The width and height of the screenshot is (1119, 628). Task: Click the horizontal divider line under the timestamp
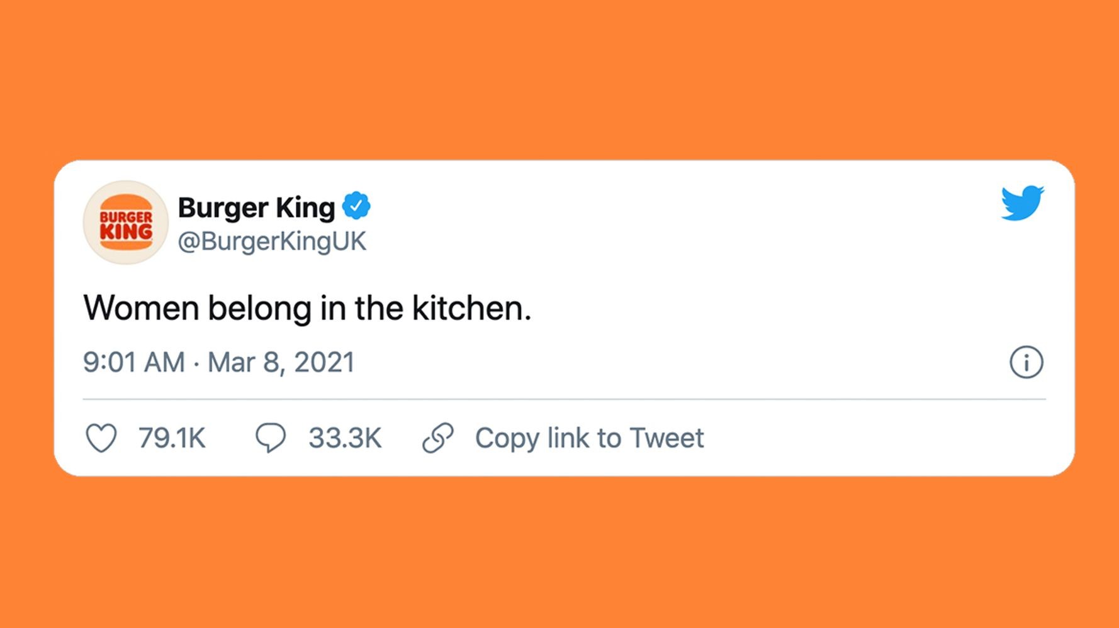tap(564, 399)
